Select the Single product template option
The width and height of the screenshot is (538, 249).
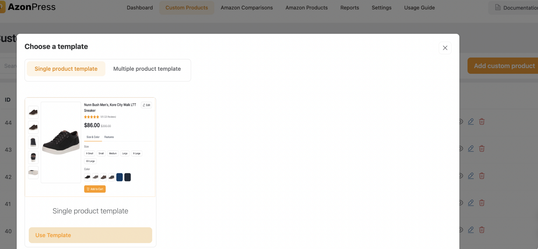(66, 69)
